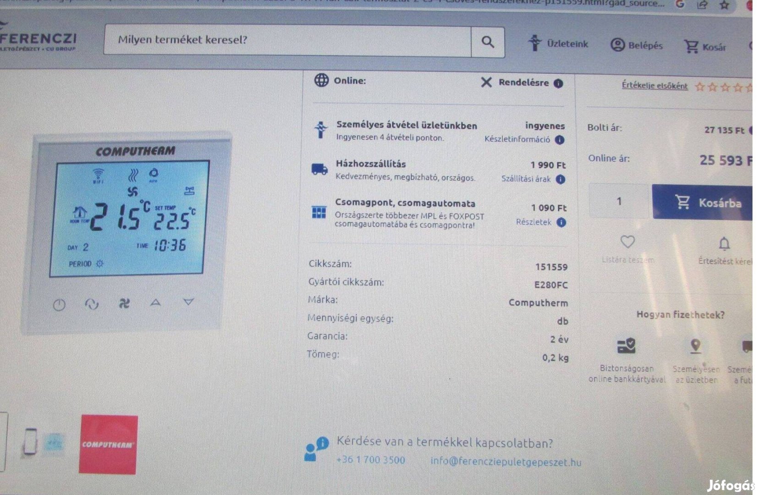Click the 0,2 kg weight value
This screenshot has width=759, height=495.
555,357
